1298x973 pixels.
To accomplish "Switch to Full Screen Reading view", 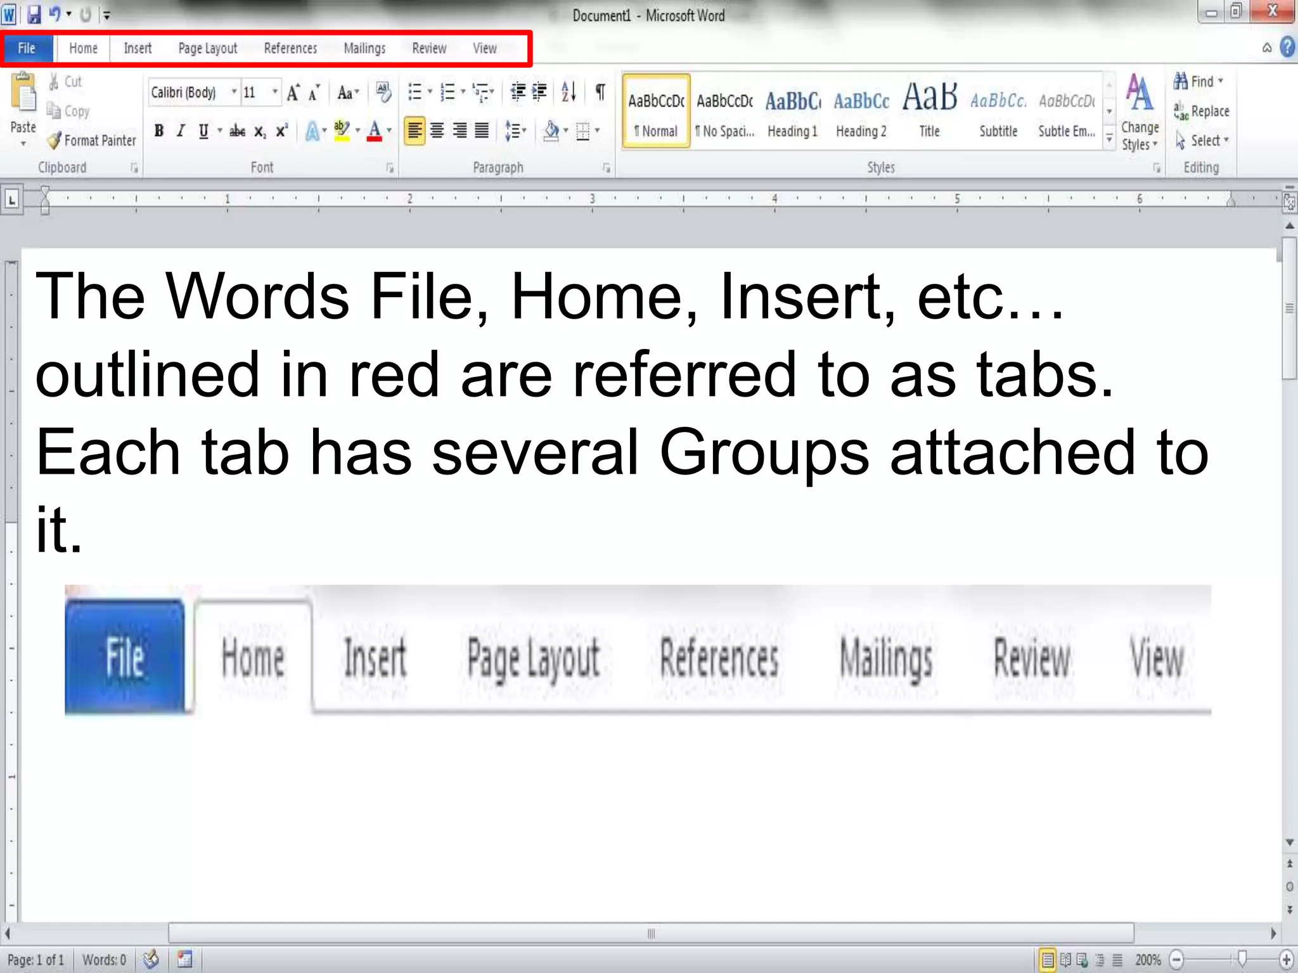I will click(x=1066, y=960).
